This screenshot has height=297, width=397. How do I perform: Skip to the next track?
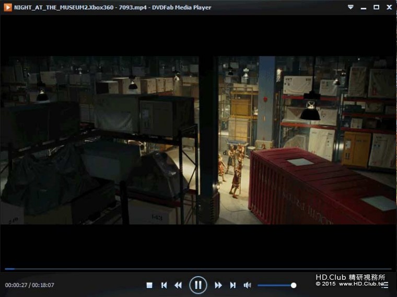click(x=233, y=285)
